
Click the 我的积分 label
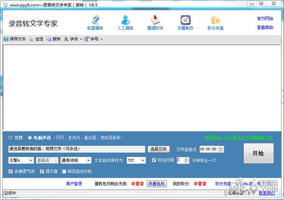coord(181,184)
